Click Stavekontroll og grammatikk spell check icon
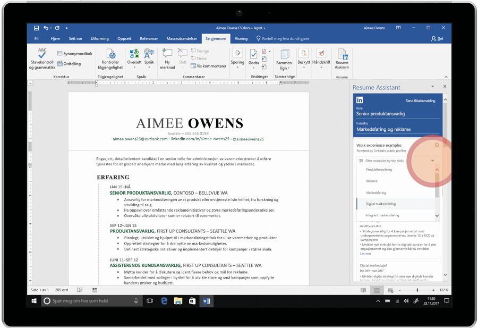The height and width of the screenshot is (328, 478). (x=42, y=54)
